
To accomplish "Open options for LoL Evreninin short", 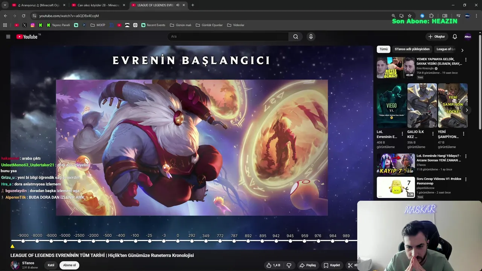I will click(402, 134).
